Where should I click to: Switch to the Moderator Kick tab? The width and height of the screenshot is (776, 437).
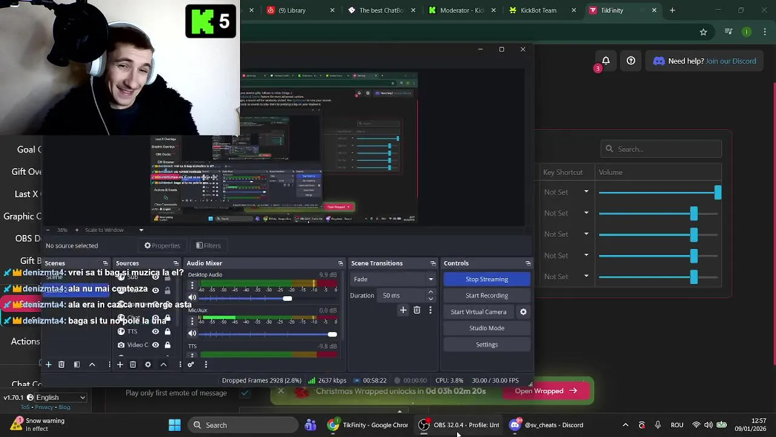(463, 10)
